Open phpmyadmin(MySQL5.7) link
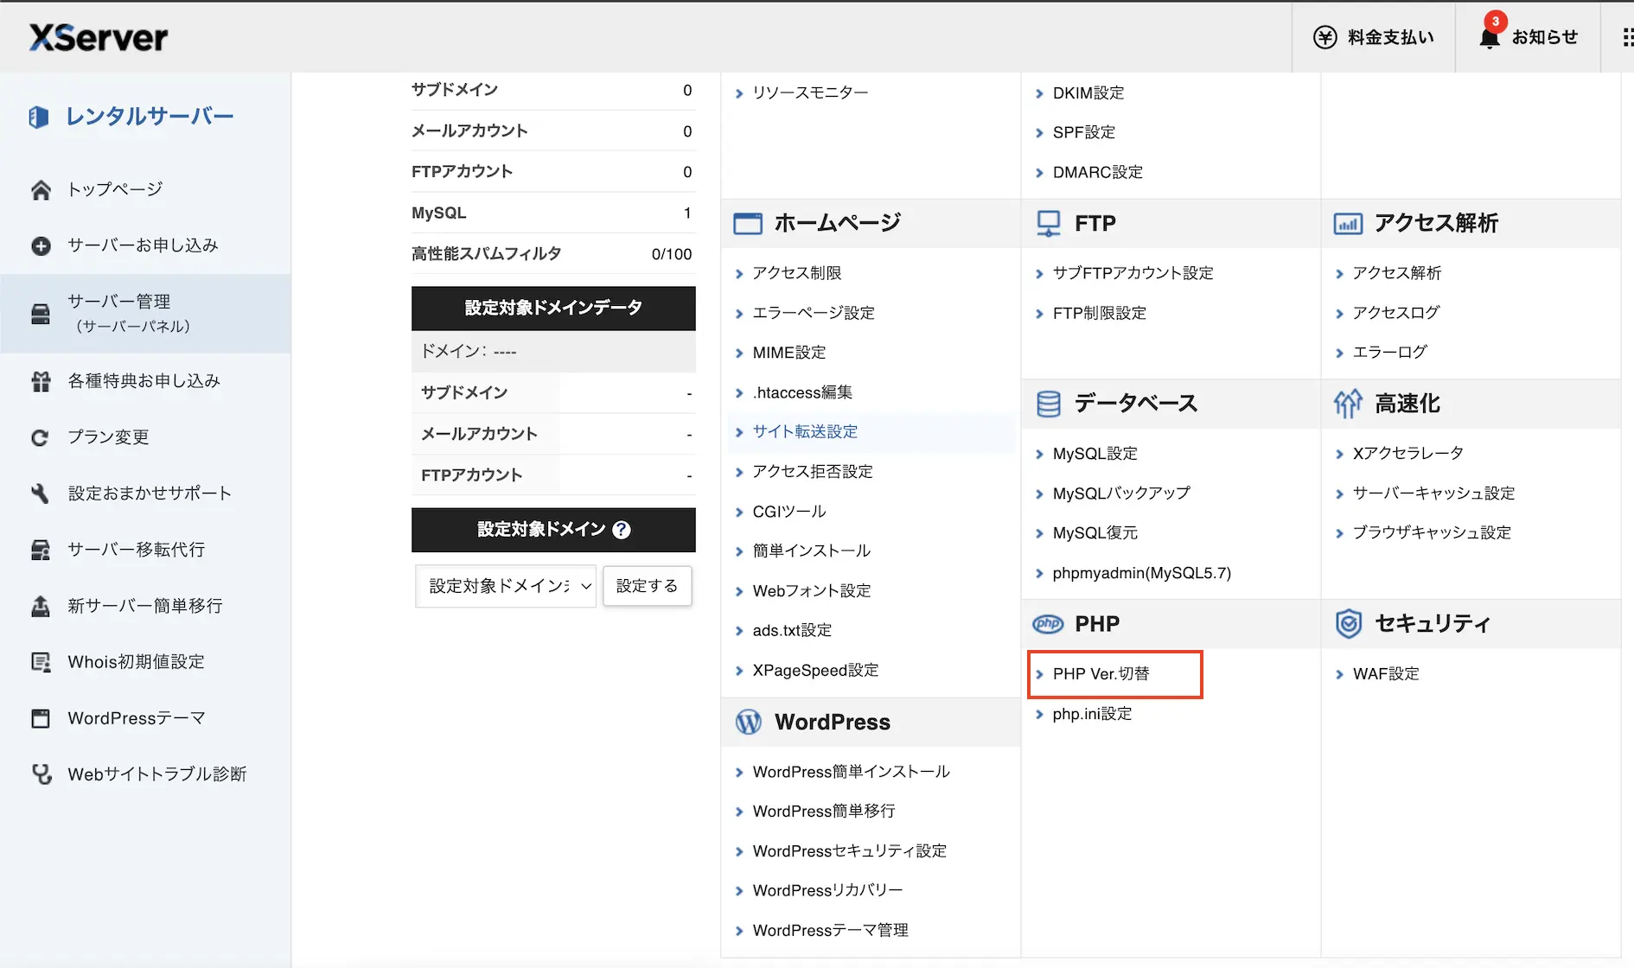1634x968 pixels. coord(1141,573)
